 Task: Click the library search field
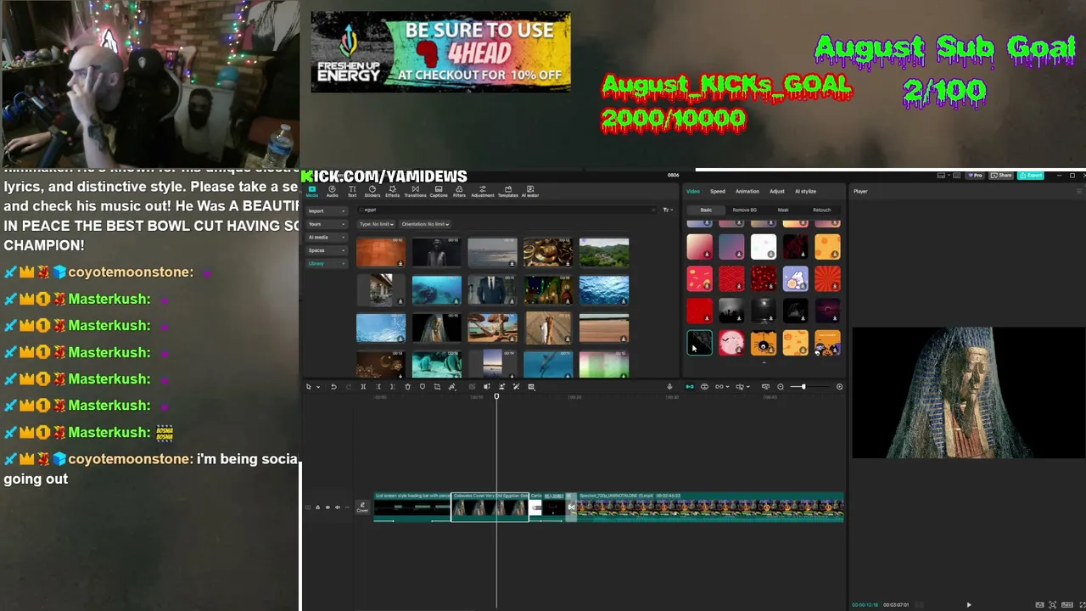pyautogui.click(x=507, y=210)
